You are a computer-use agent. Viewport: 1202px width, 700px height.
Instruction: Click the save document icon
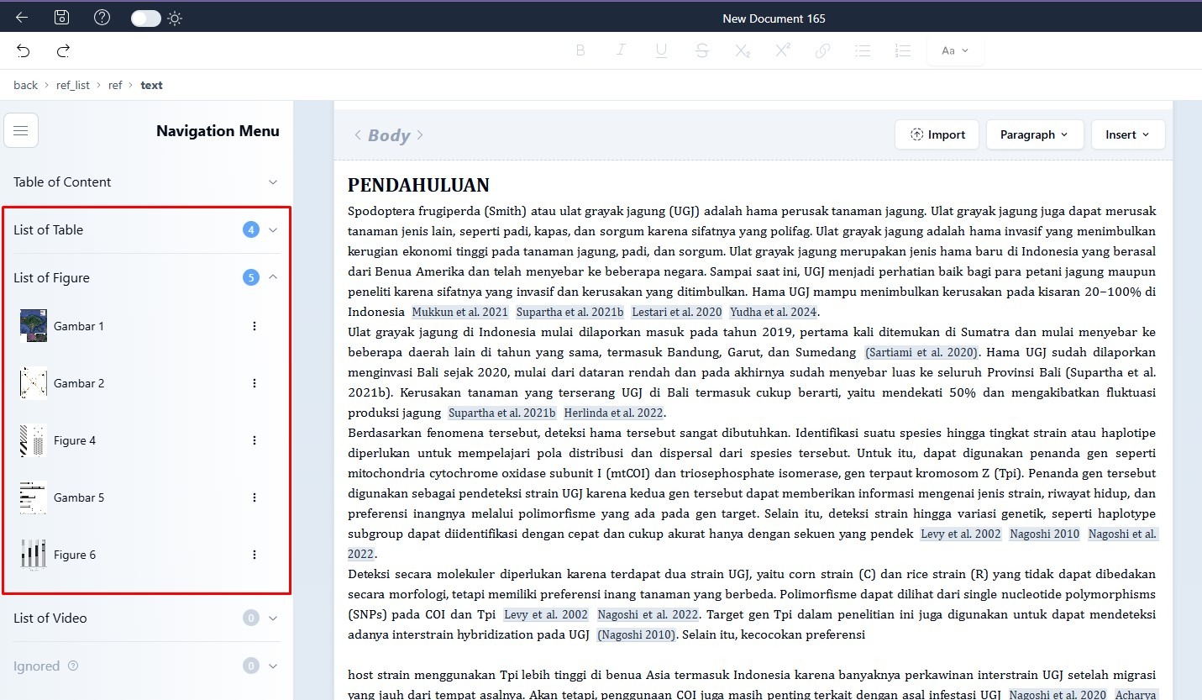point(61,18)
